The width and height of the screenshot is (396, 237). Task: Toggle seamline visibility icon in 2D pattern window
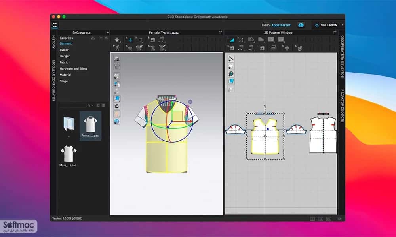[231, 58]
